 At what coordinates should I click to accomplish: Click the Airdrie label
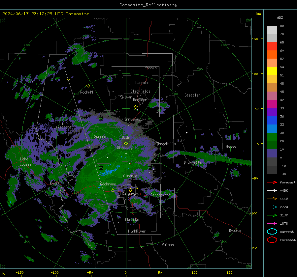[130, 176]
